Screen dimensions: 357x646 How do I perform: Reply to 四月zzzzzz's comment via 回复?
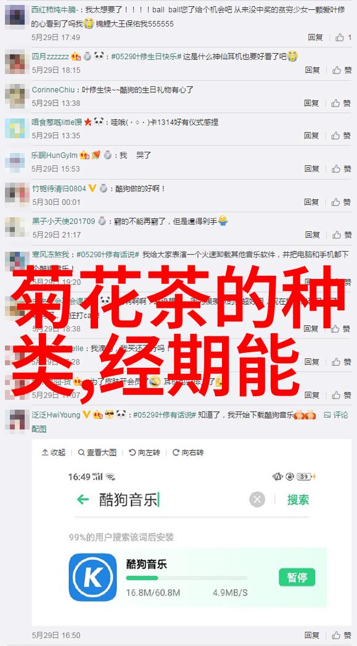point(313,70)
